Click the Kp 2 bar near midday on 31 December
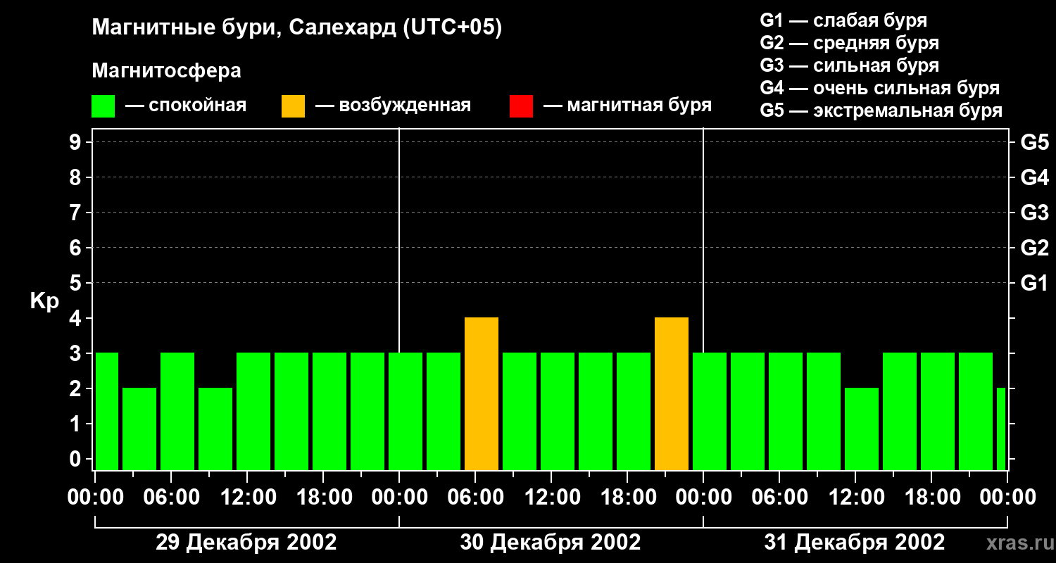This screenshot has width=1056, height=563. 862,429
